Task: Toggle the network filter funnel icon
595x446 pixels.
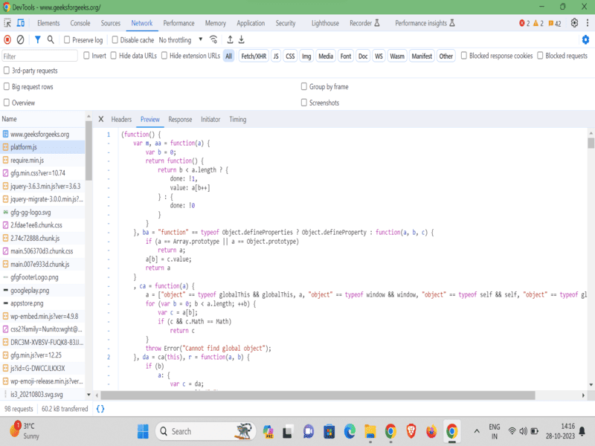Action: tap(37, 39)
